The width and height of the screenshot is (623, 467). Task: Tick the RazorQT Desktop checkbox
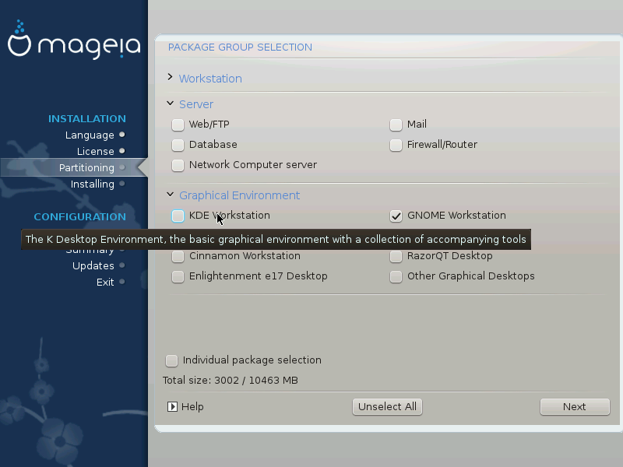point(396,257)
